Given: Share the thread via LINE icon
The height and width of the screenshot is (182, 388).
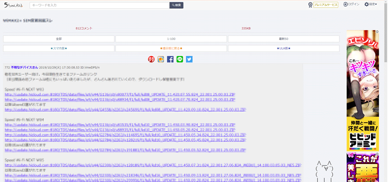Looking at the screenshot, I should (180, 59).
